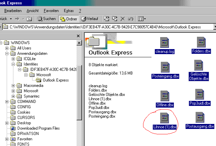The width and height of the screenshot is (216, 146).
Task: Select the FONTS folder
Action: pos(23,144)
